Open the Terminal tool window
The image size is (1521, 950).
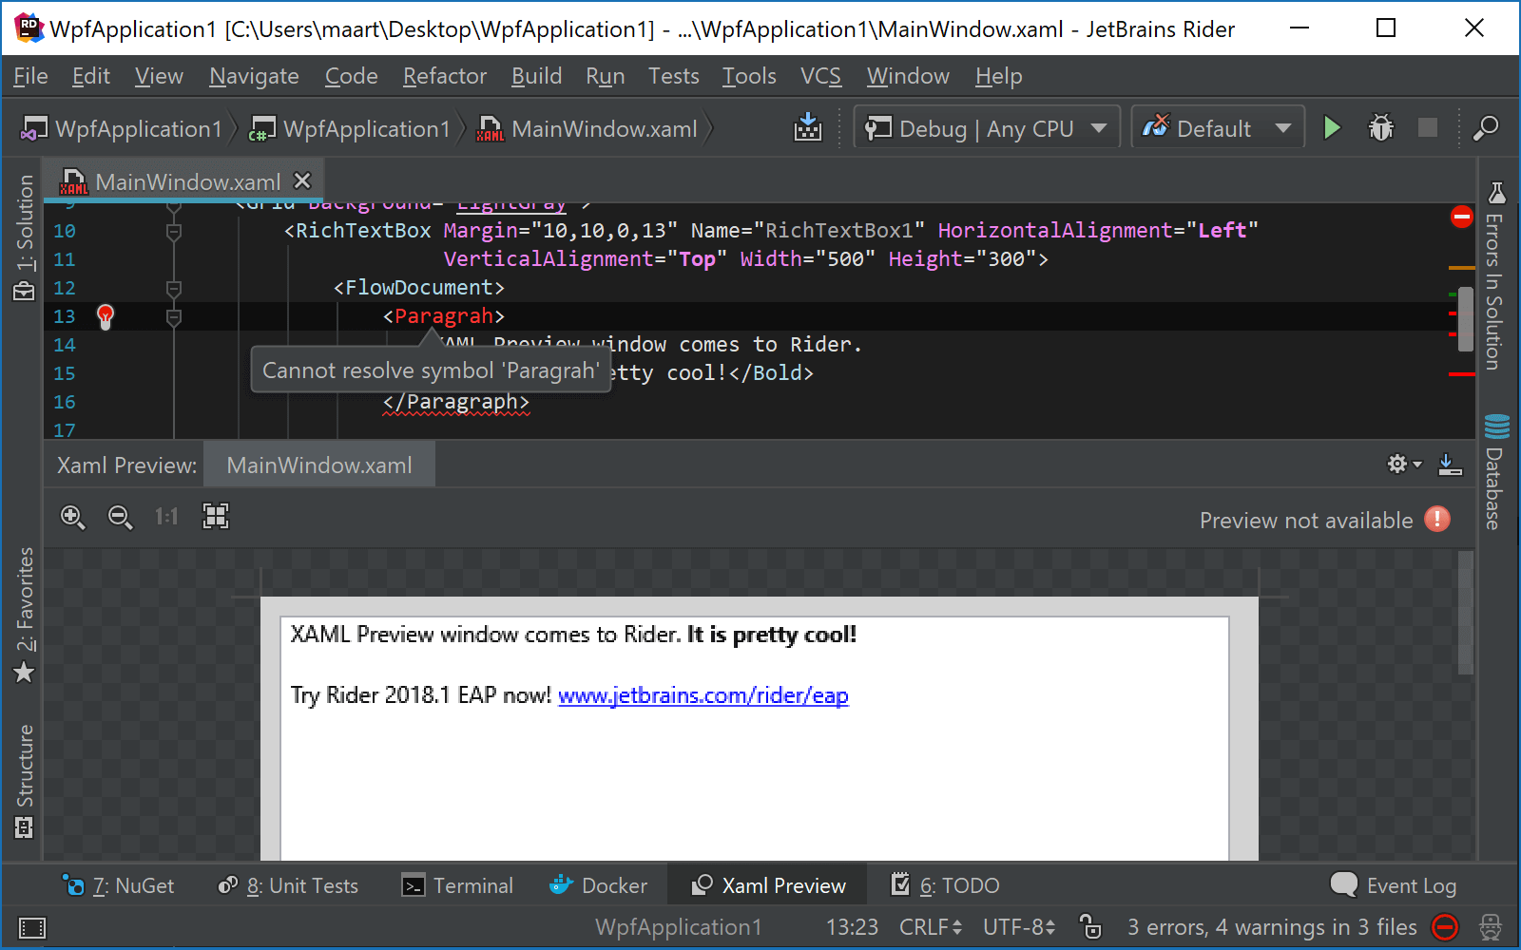(x=457, y=885)
